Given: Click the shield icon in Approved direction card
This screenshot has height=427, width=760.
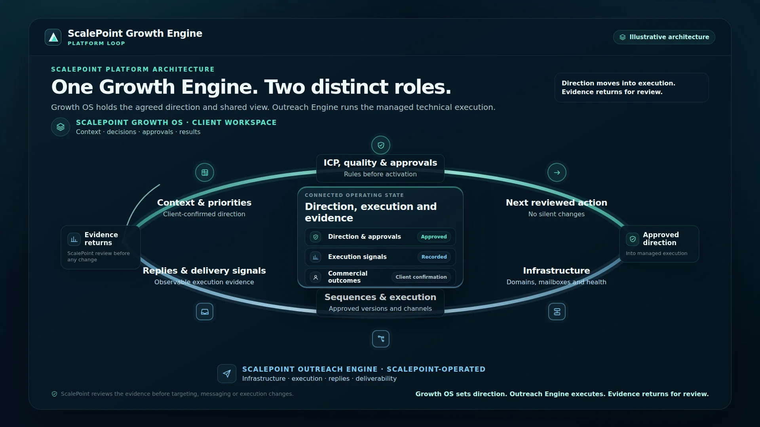Looking at the screenshot, I should click(x=633, y=239).
